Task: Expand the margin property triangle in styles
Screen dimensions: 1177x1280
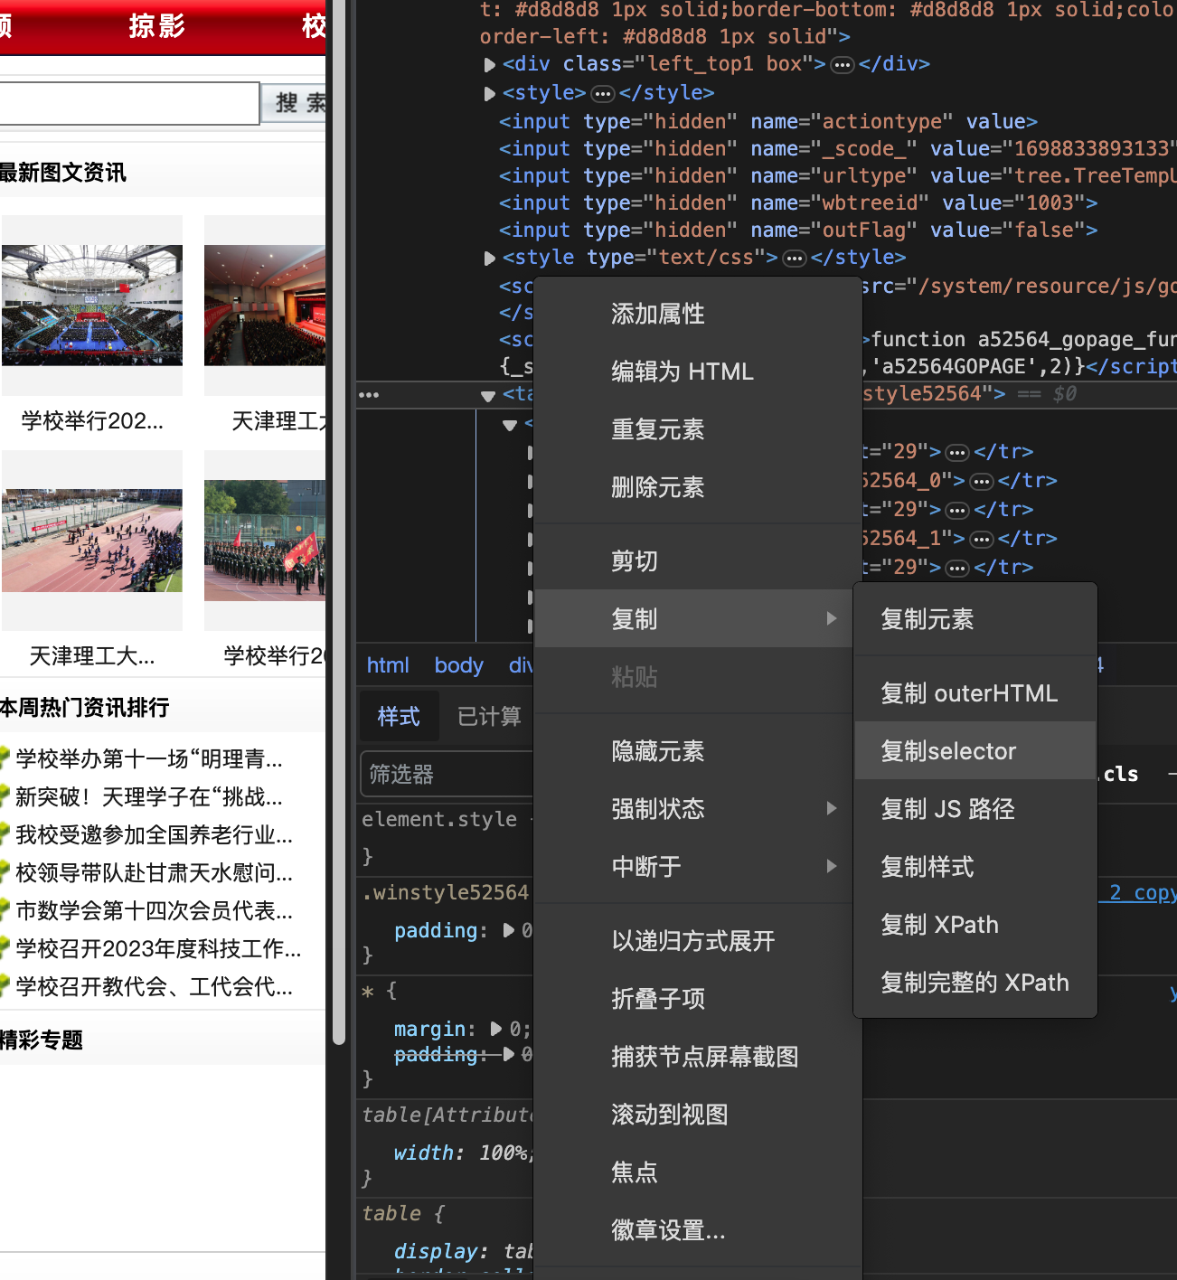Action: [495, 1029]
